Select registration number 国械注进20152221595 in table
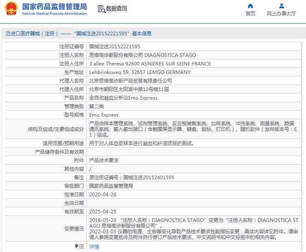Image resolution: width=306 pixels, height=252 pixels. [115, 47]
